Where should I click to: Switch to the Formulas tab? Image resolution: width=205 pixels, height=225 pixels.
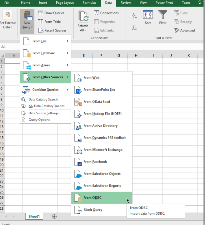(x=89, y=3)
